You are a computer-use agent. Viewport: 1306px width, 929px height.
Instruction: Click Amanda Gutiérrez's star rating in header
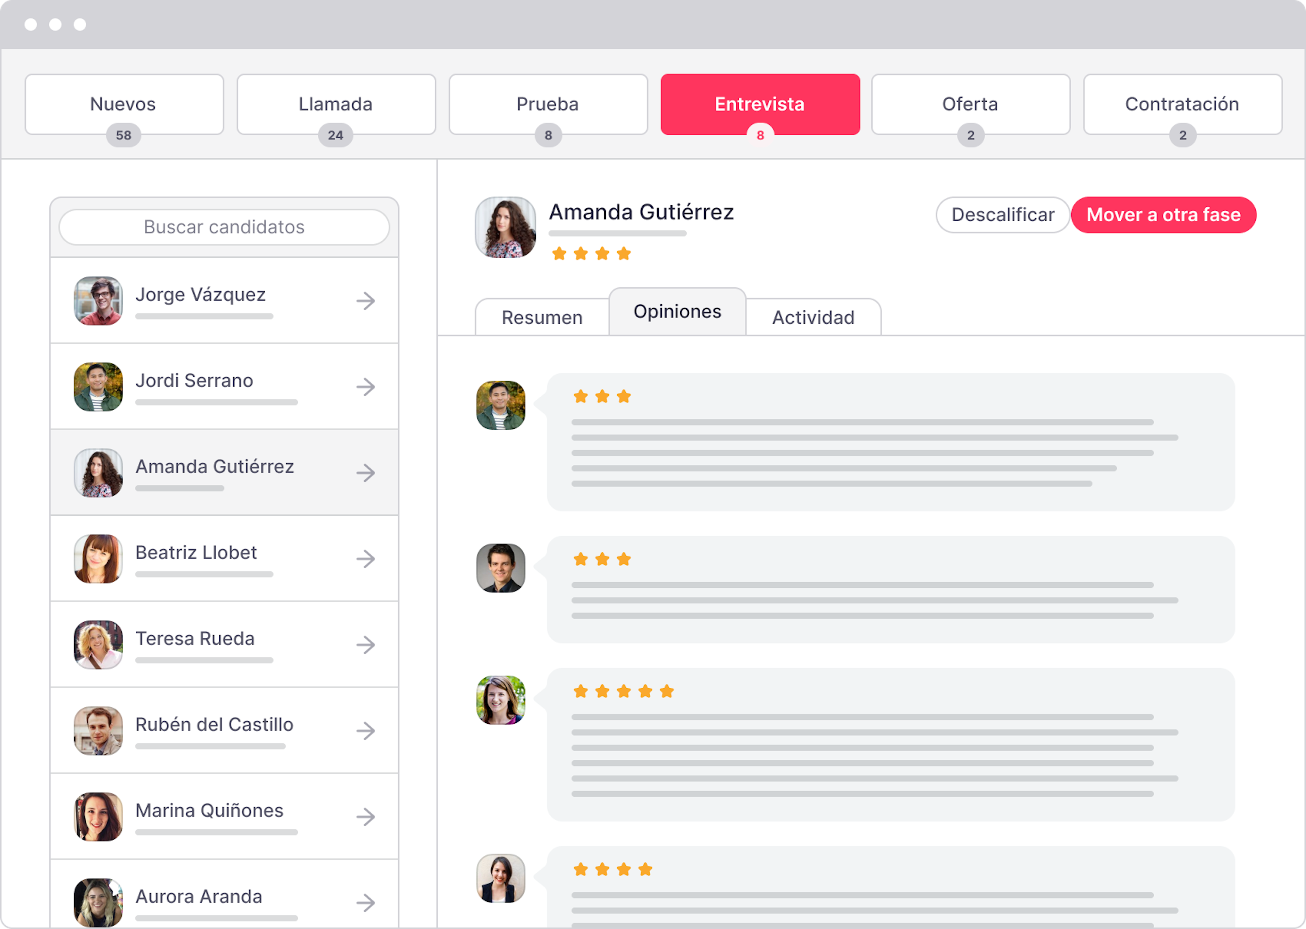[x=591, y=254]
